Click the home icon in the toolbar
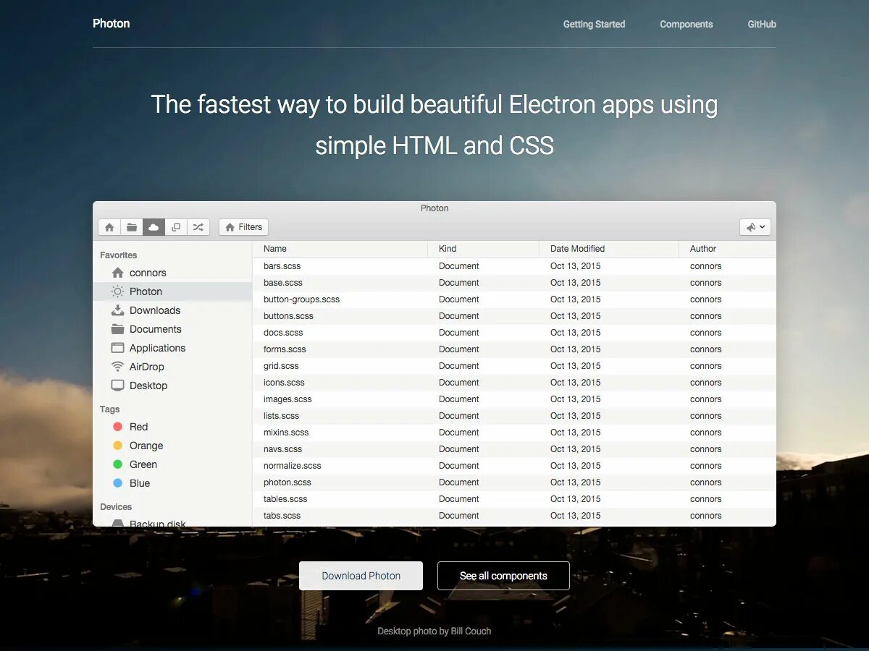Viewport: 869px width, 651px height. [109, 227]
